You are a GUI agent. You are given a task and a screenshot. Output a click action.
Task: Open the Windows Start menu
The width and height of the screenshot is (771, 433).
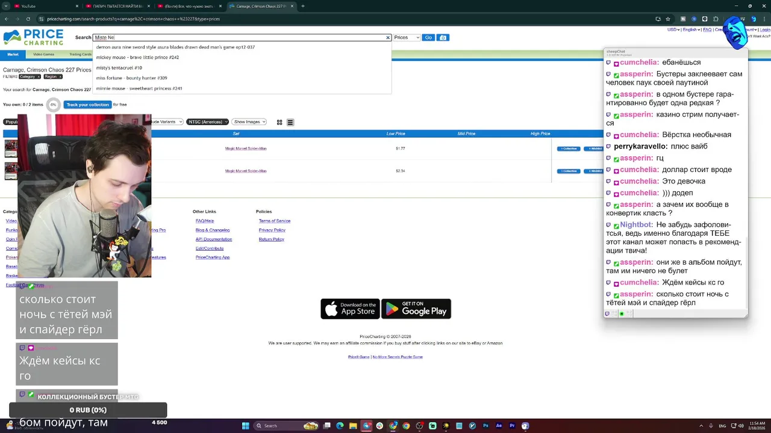(245, 426)
